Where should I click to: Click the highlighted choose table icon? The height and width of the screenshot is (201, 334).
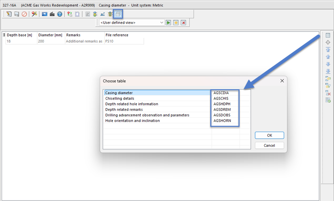(118, 14)
